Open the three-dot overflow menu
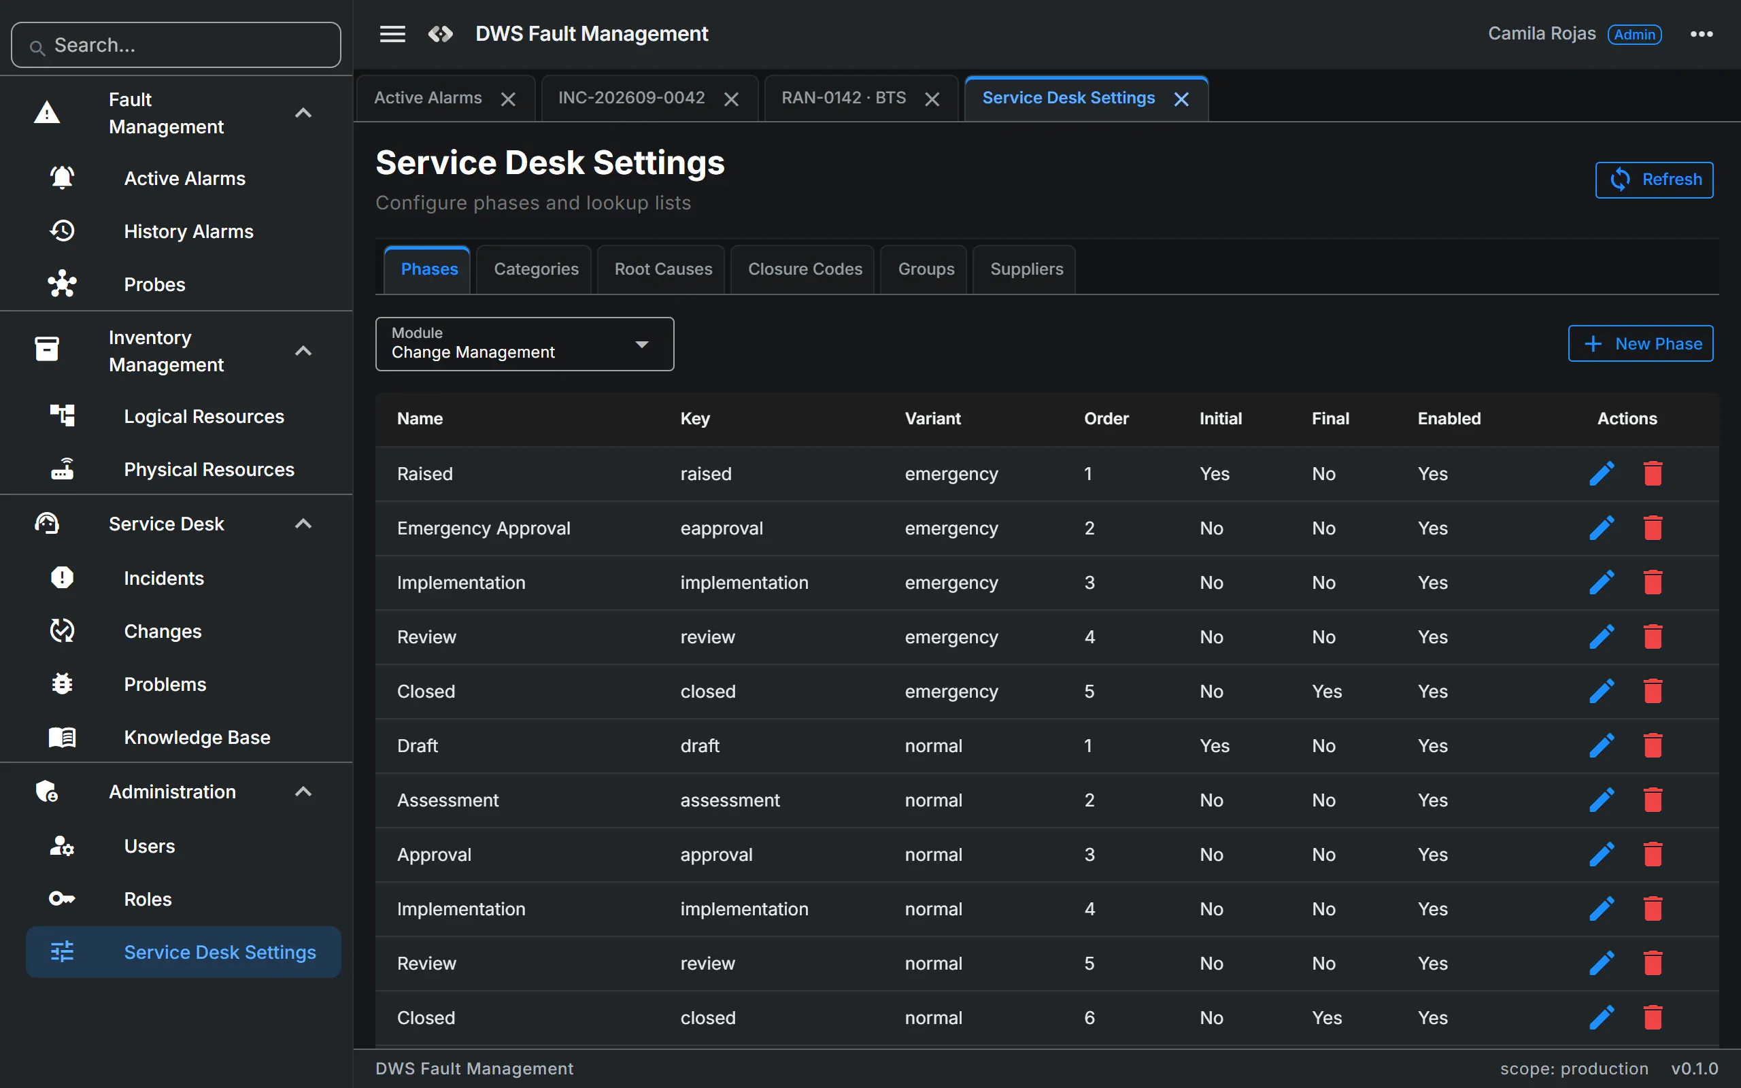Image resolution: width=1741 pixels, height=1088 pixels. 1702,34
